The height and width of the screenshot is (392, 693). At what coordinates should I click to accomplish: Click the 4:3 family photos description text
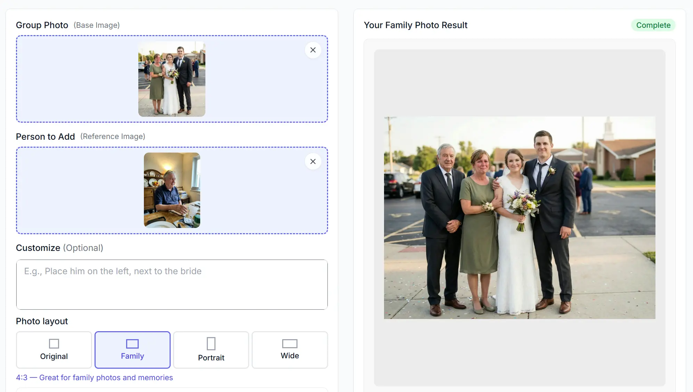[x=95, y=377]
